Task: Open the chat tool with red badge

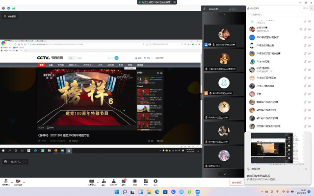Action: pyautogui.click(x=124, y=182)
